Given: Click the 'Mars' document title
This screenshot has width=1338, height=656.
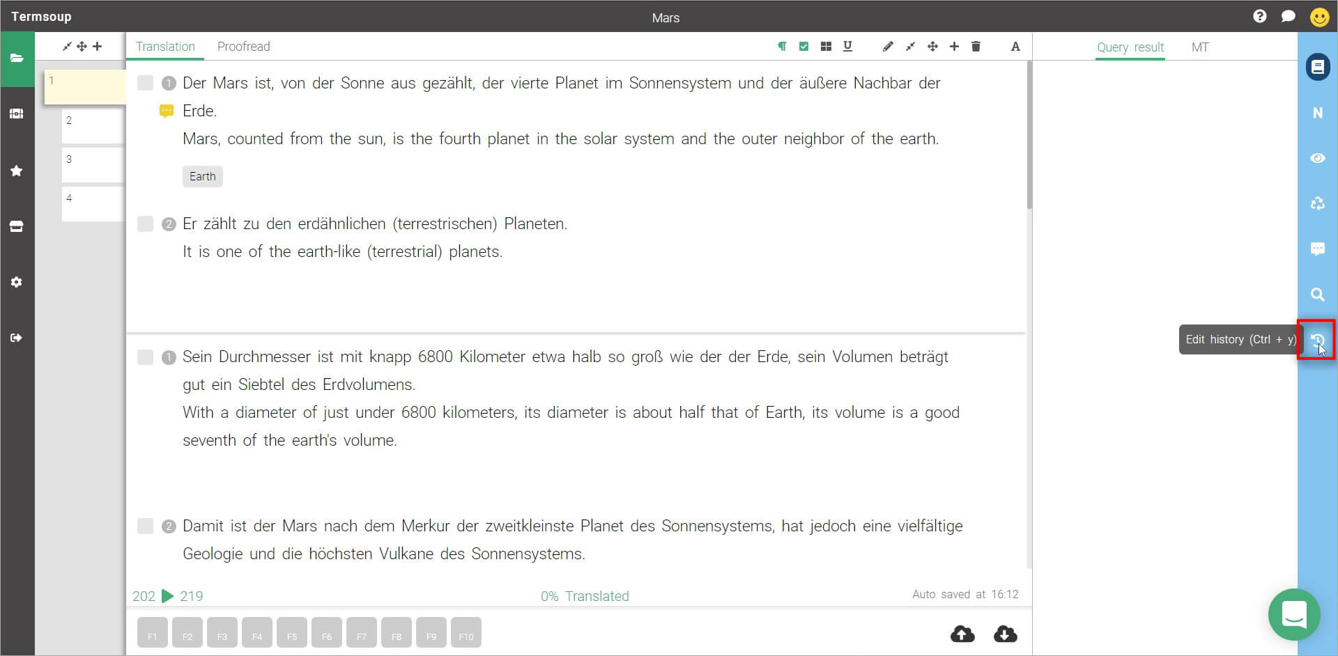Looking at the screenshot, I should point(666,18).
